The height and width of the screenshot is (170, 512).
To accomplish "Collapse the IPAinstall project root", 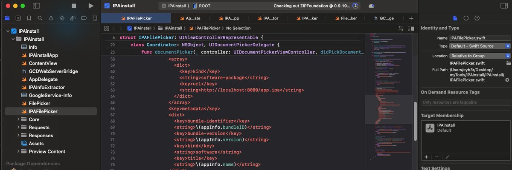I will (x=8, y=31).
